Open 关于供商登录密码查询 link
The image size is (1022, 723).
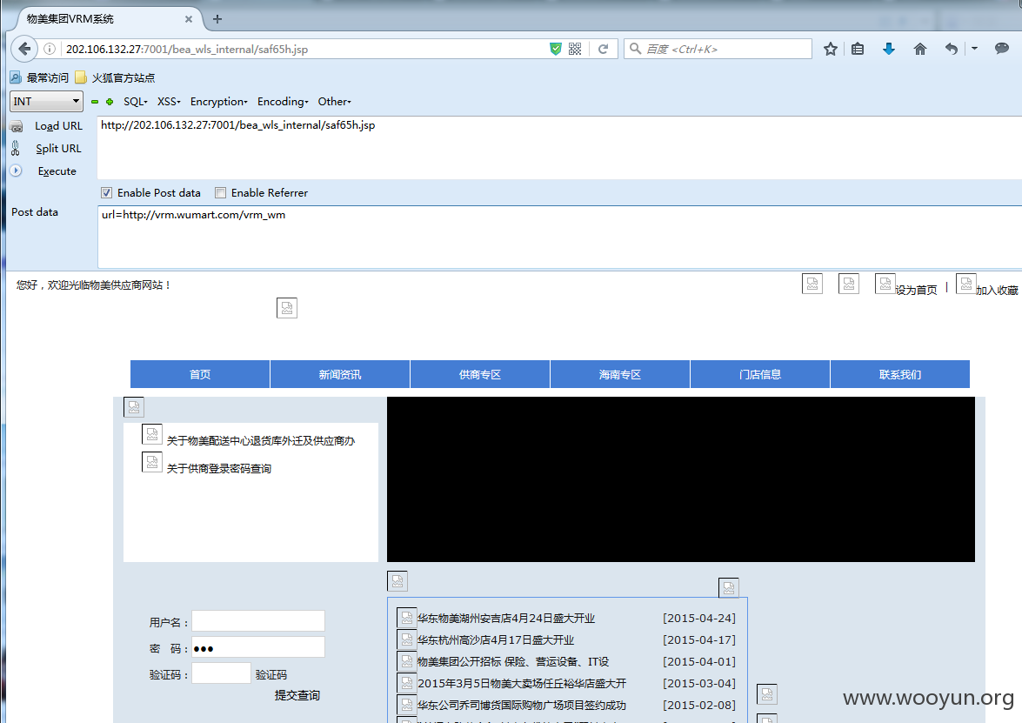pos(219,468)
